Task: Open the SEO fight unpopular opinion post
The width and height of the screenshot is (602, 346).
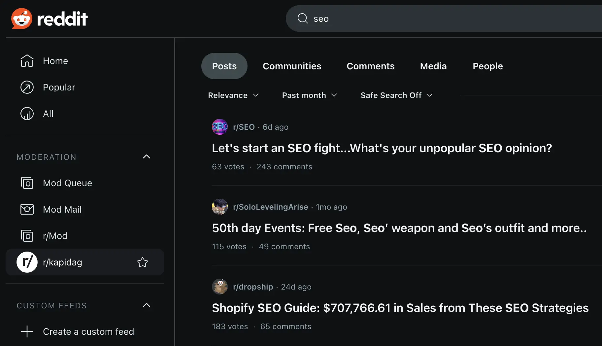Action: click(x=382, y=148)
